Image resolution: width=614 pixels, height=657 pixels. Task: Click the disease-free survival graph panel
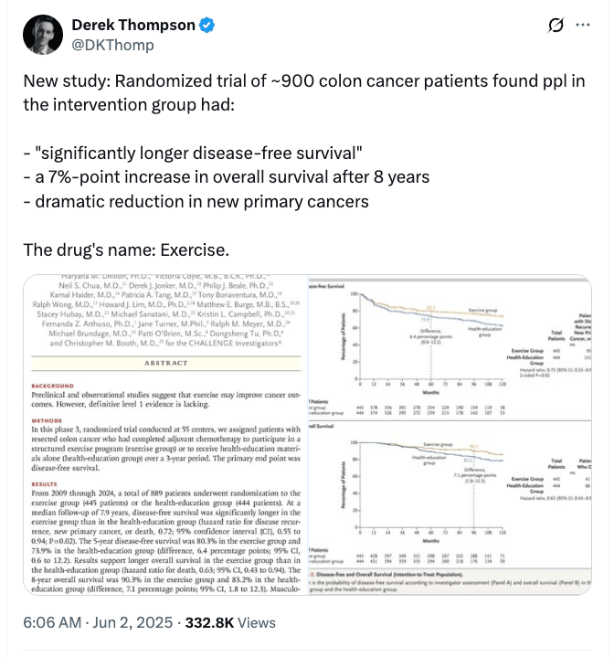point(450,349)
